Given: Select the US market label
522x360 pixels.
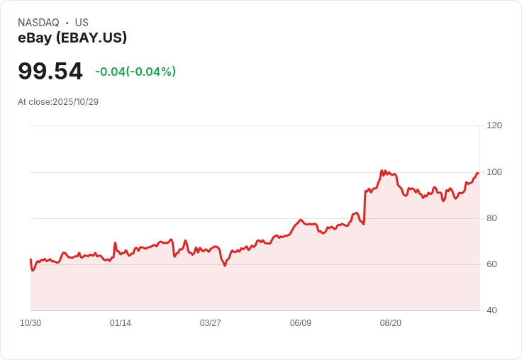Looking at the screenshot, I should tap(82, 23).
